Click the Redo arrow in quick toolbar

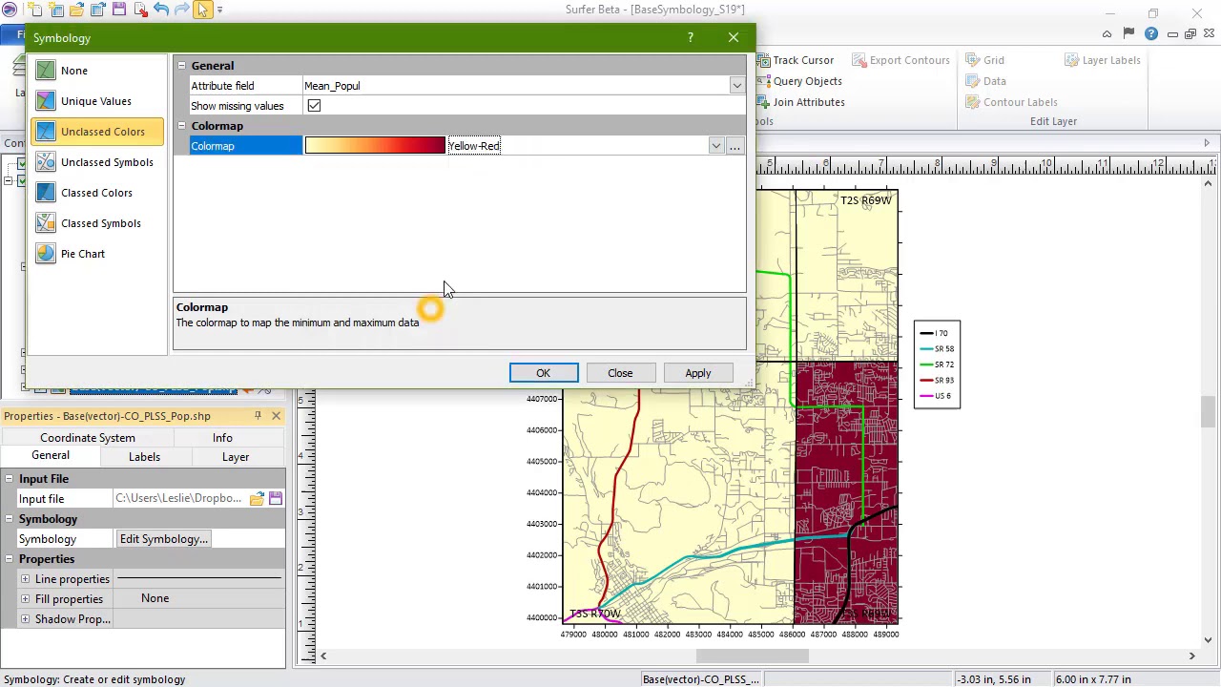click(182, 10)
